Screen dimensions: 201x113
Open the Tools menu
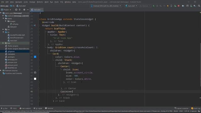tap(57, 2)
